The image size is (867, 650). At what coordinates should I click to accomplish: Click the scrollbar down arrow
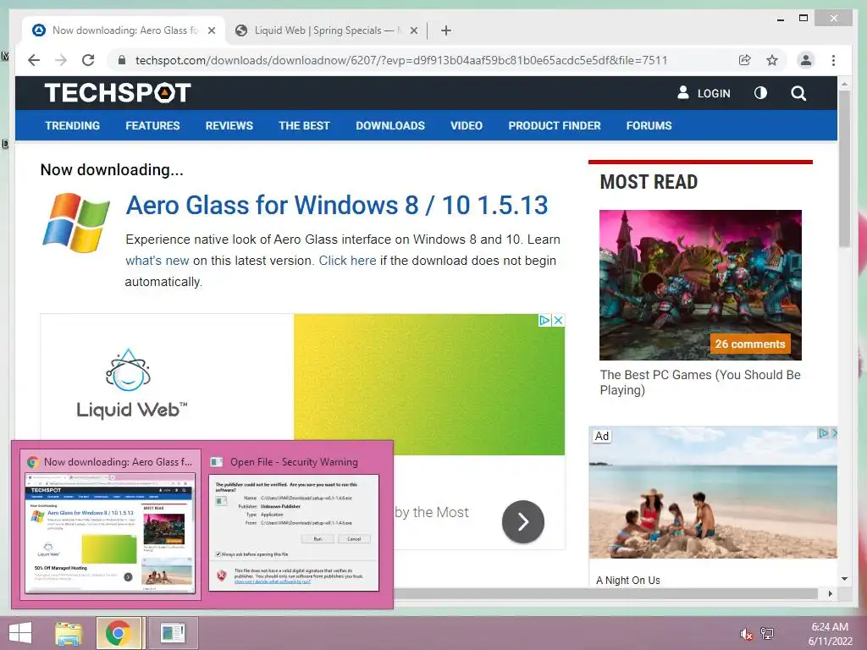tap(844, 579)
